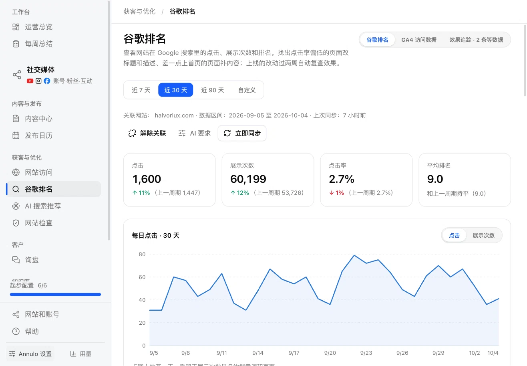This screenshot has width=527, height=366.
Task: Open 网站和账号 settings
Action: (x=53, y=314)
